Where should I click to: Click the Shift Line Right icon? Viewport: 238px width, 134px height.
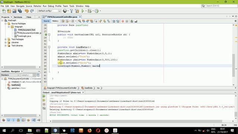coord(118,21)
